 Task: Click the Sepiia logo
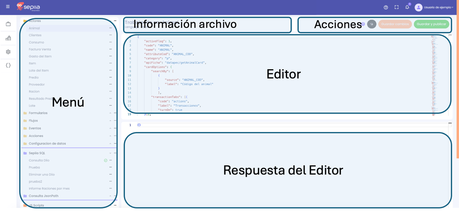[x=28, y=7]
